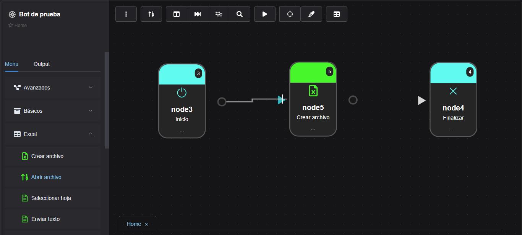Click the Básicos section label
This screenshot has width=522, height=235.
tap(33, 111)
